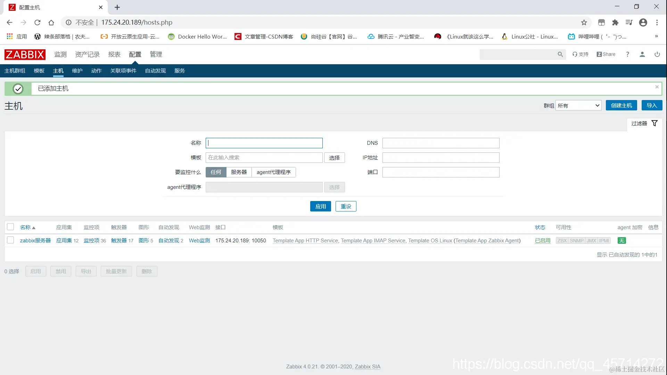Click the ZABBIX logo

click(25, 55)
